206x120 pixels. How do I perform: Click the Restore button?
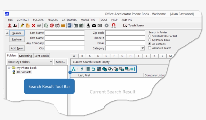tap(17, 39)
